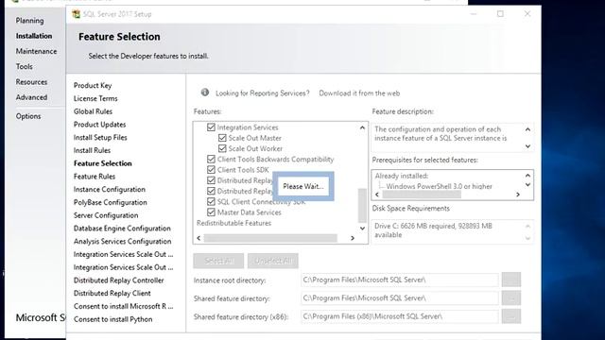The height and width of the screenshot is (340, 605).
Task: Click the Features list scroll left arrow
Action: [x=199, y=238]
